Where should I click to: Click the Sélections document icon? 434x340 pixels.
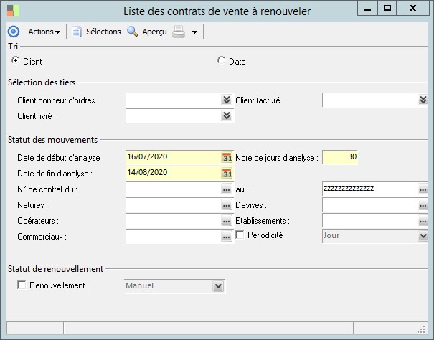(77, 32)
